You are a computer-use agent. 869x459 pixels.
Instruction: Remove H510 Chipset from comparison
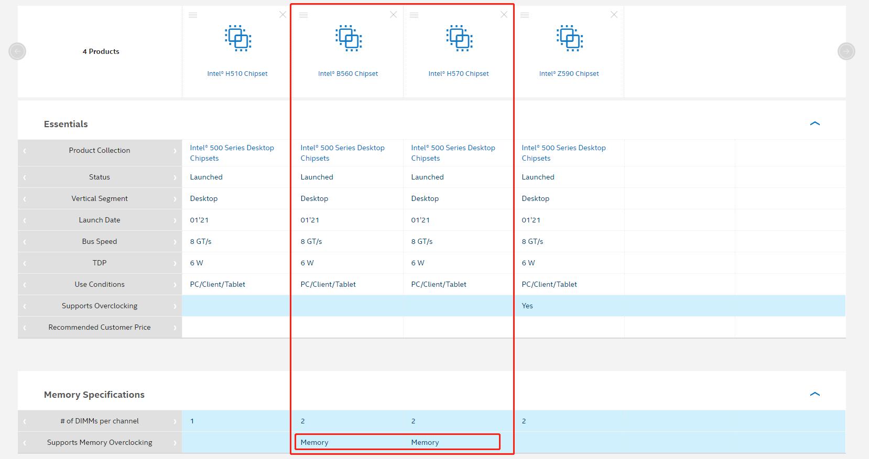pos(283,15)
